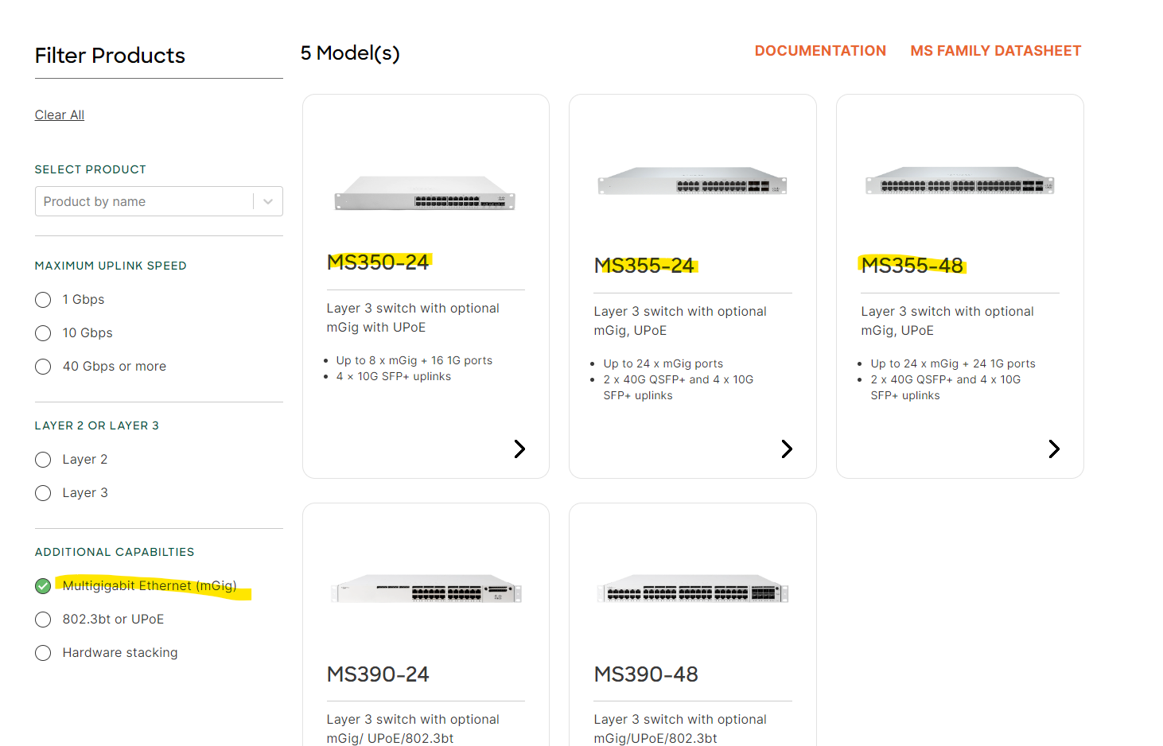The height and width of the screenshot is (746, 1163).
Task: Click the MS355-48 model name heading
Action: 912,265
